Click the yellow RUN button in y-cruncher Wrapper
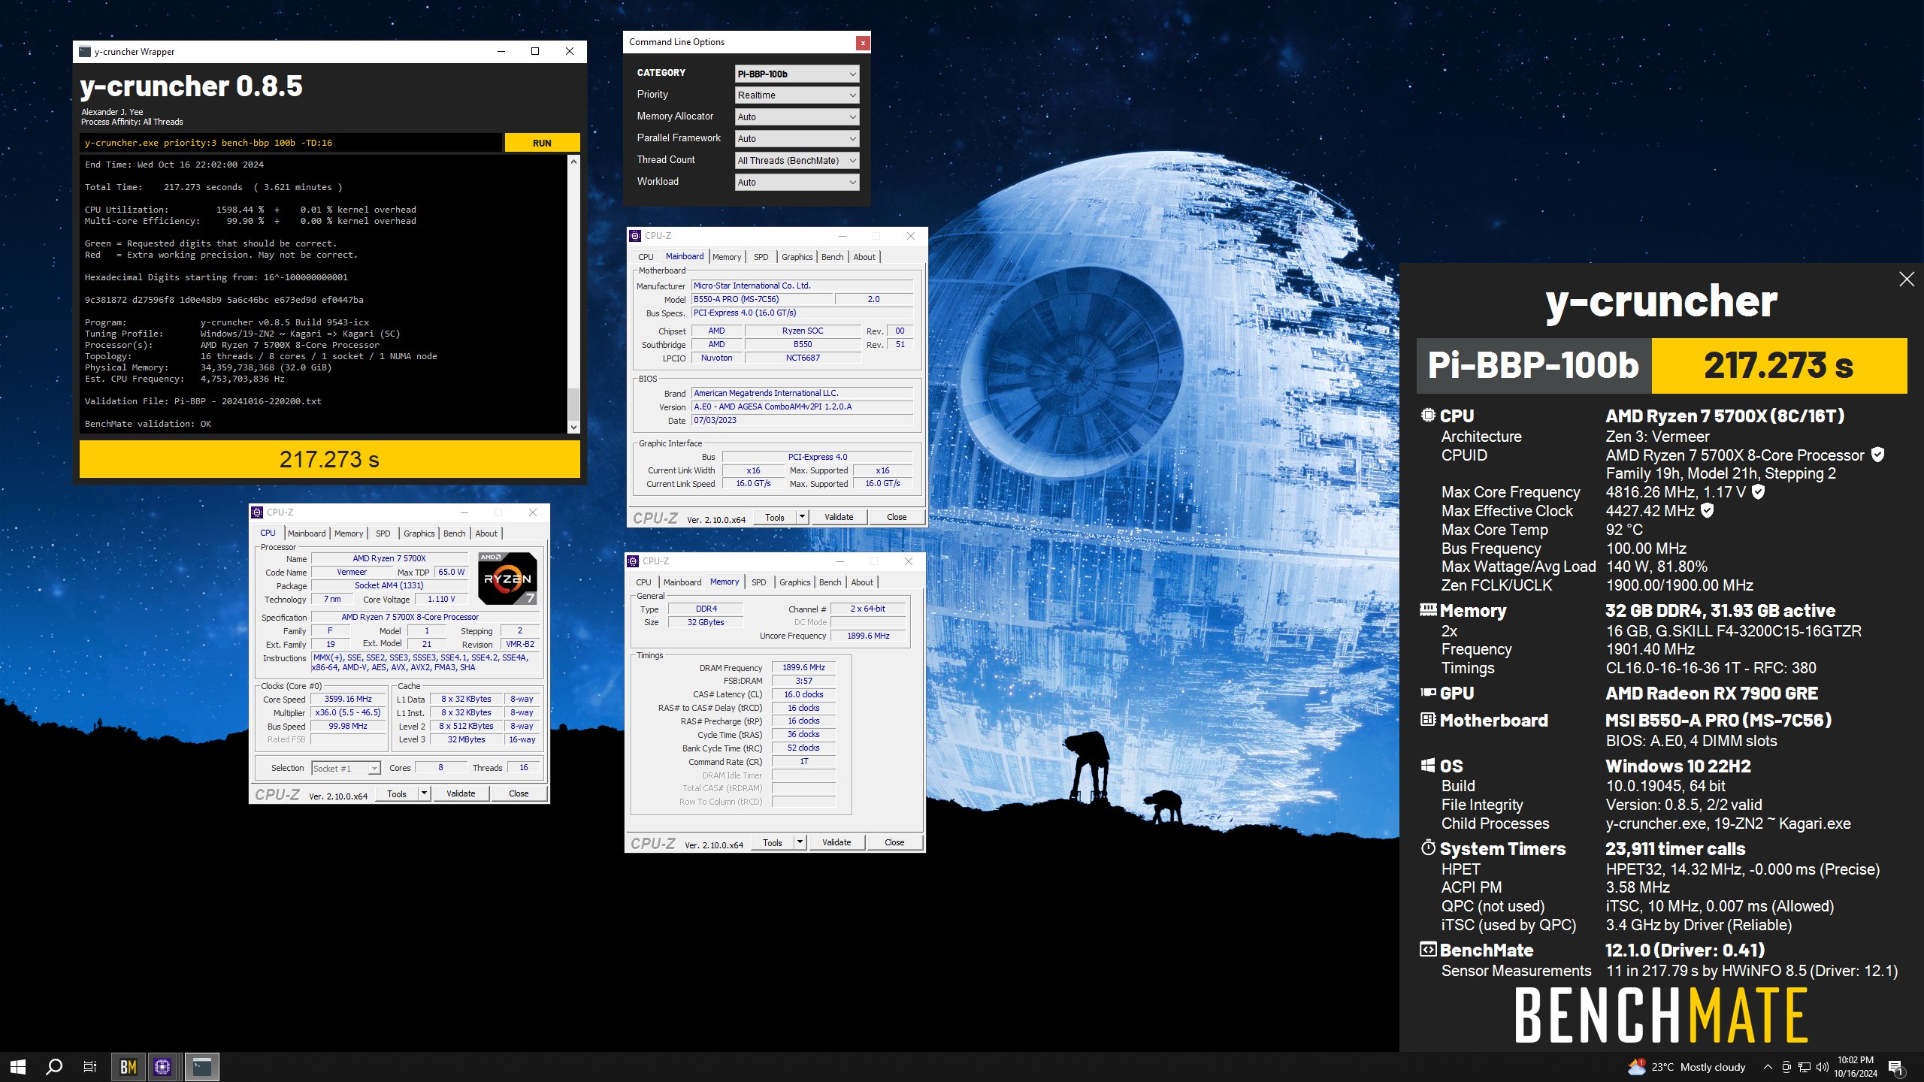 [542, 143]
